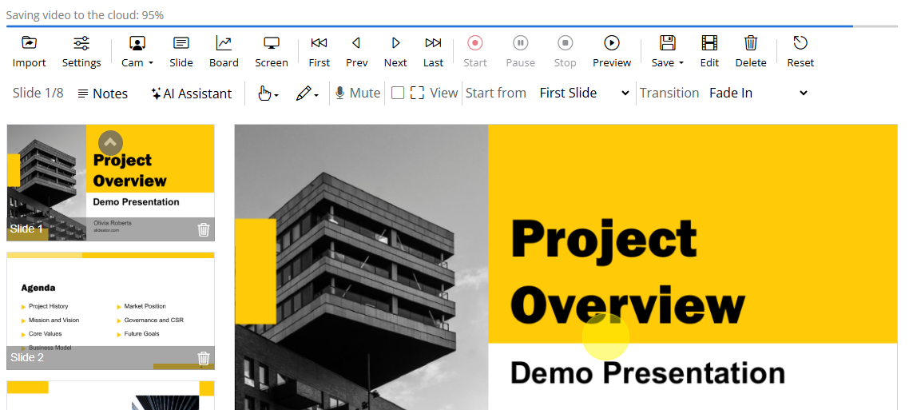Expand the Cam dropdown arrow

click(151, 63)
